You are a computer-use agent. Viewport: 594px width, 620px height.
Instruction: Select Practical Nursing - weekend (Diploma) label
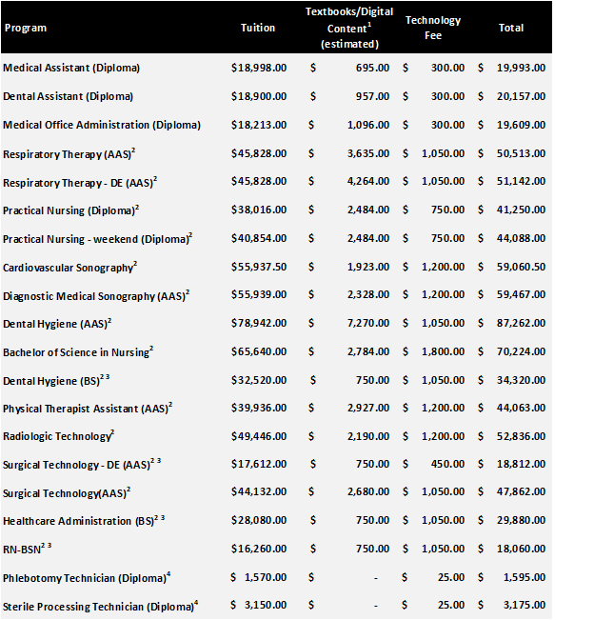(97, 239)
